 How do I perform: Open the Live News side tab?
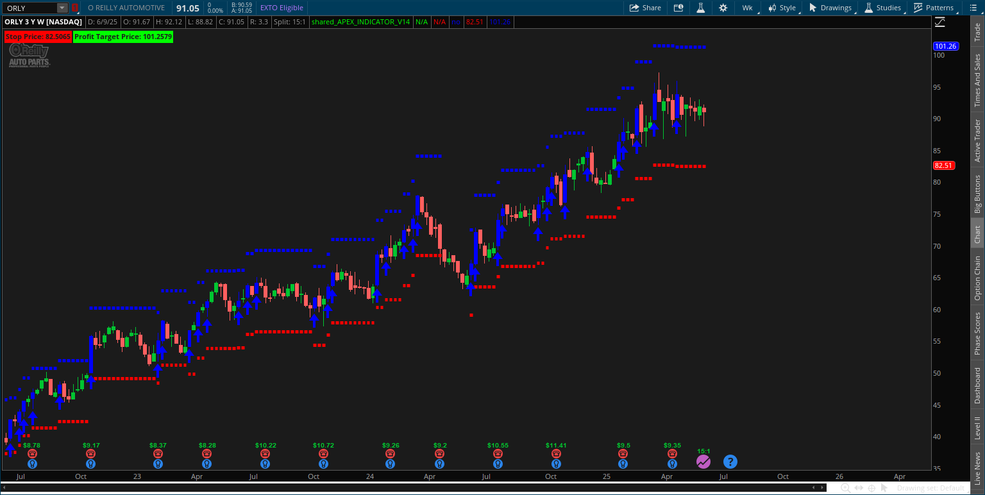click(x=977, y=468)
